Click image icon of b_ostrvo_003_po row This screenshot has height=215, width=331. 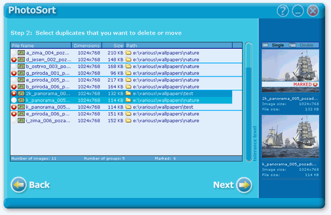click(x=21, y=66)
